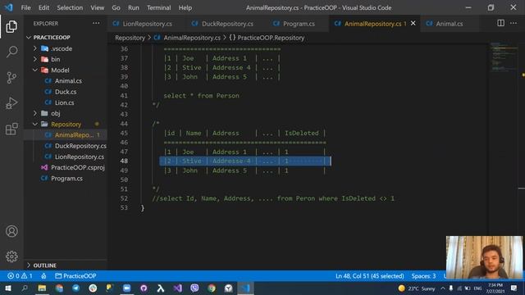Open the Edit menu

pyautogui.click(x=43, y=7)
